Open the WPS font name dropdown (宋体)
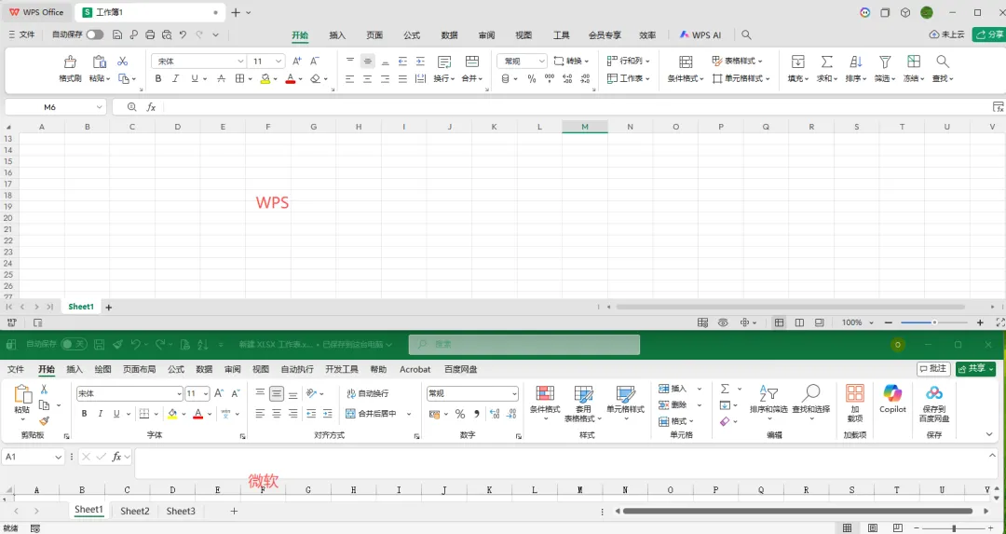 pos(240,61)
